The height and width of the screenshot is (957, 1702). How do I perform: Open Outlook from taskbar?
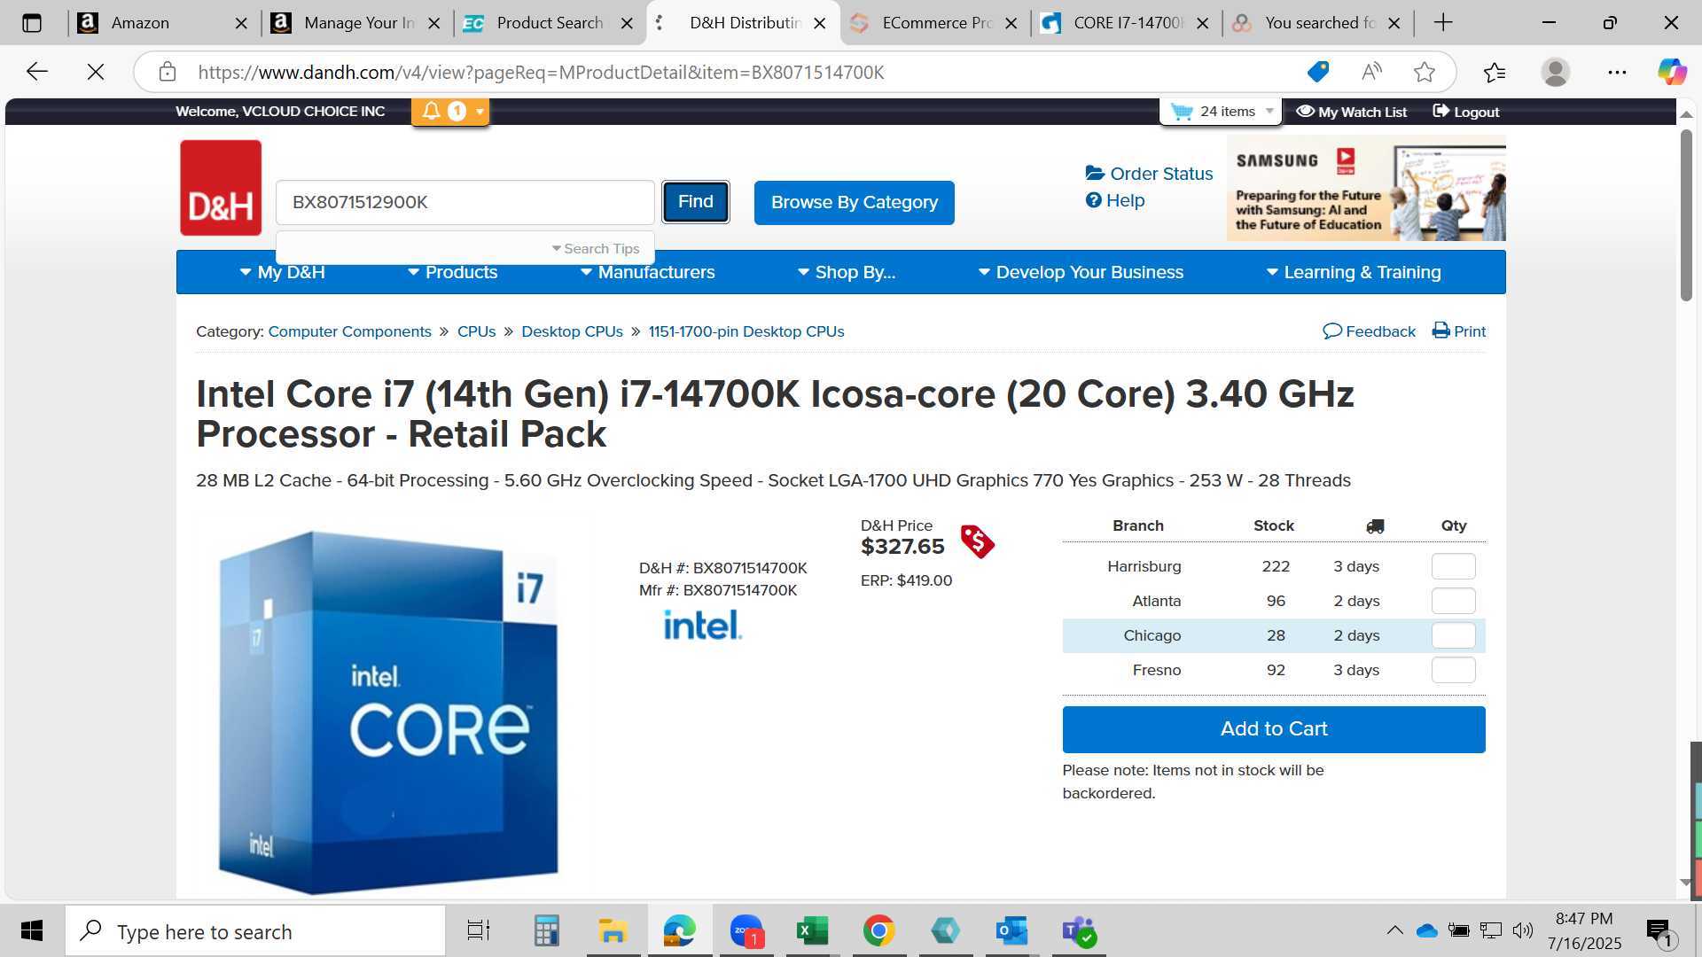(1011, 930)
